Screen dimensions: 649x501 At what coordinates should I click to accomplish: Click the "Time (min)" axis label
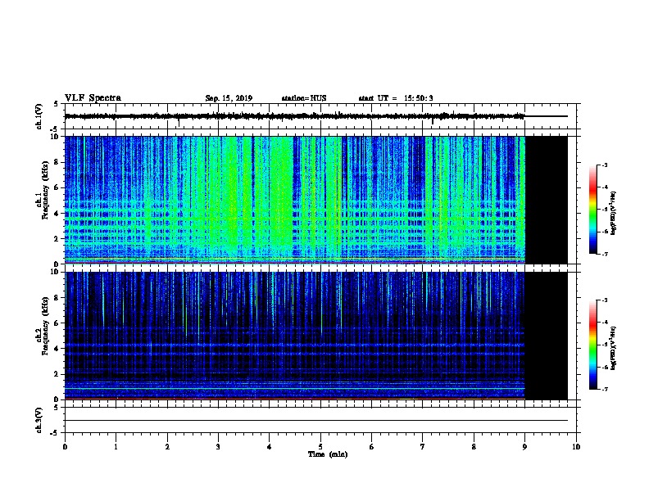328,454
